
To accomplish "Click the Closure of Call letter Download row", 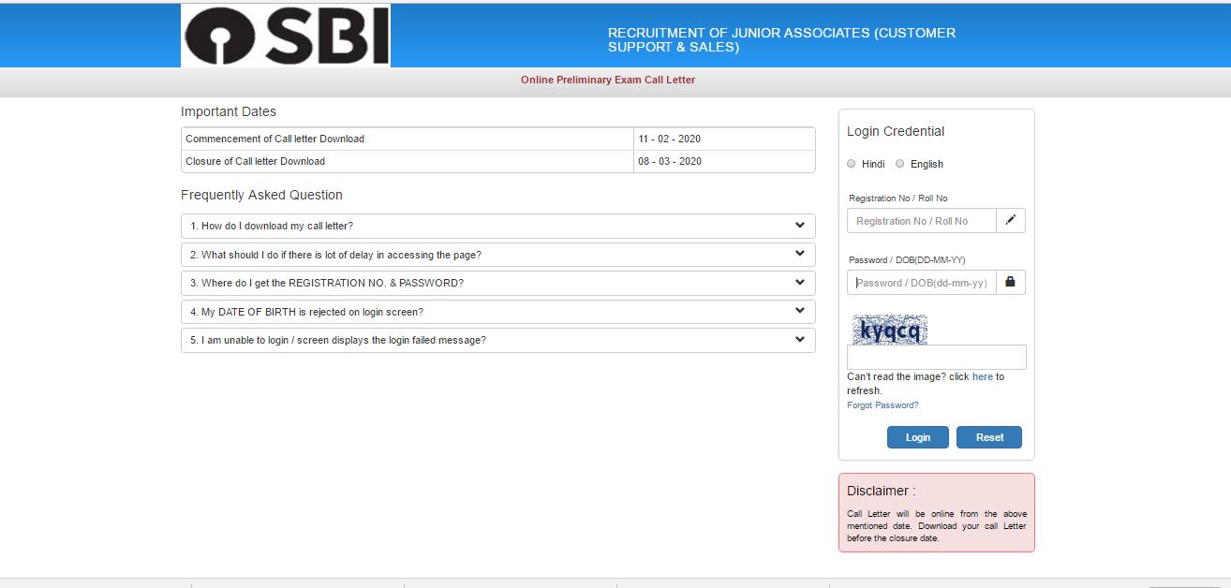I will [497, 161].
